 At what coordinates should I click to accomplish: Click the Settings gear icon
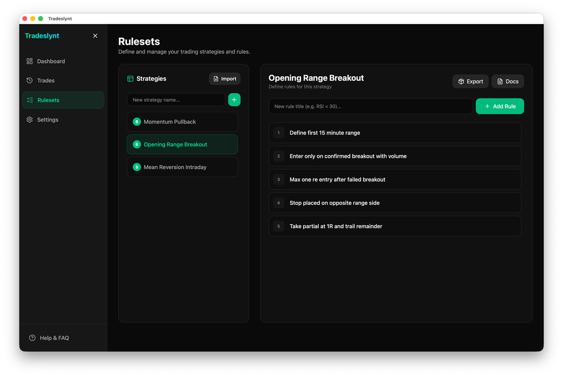coord(29,120)
